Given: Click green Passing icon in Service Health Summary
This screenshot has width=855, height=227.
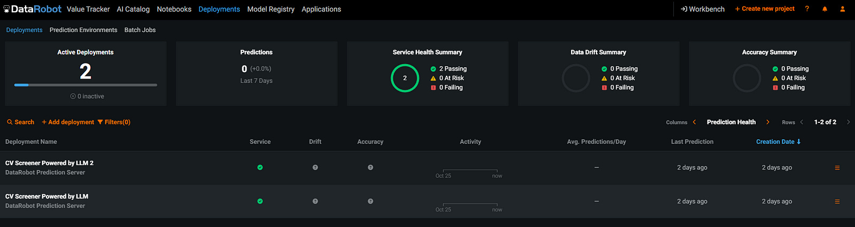Looking at the screenshot, I should 433,69.
